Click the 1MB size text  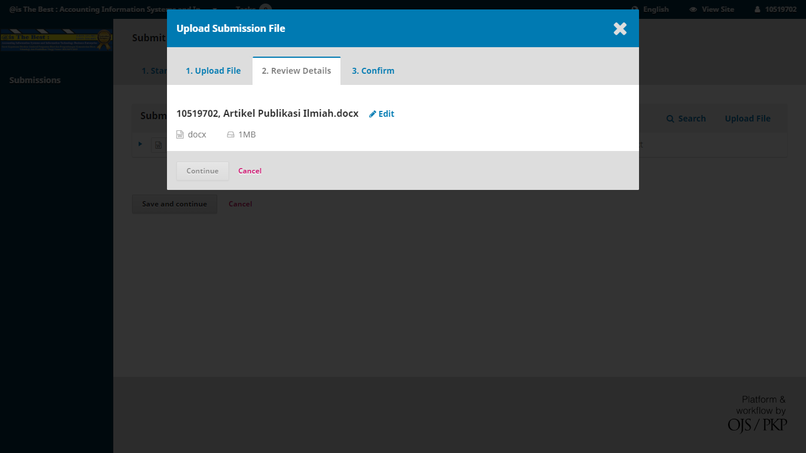247,134
